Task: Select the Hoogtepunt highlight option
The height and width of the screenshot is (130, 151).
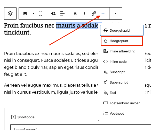Action: [x=122, y=41]
